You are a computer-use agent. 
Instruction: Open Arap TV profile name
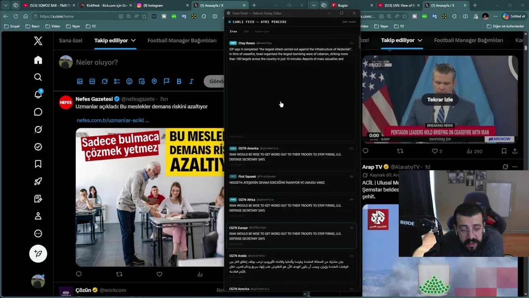372,167
